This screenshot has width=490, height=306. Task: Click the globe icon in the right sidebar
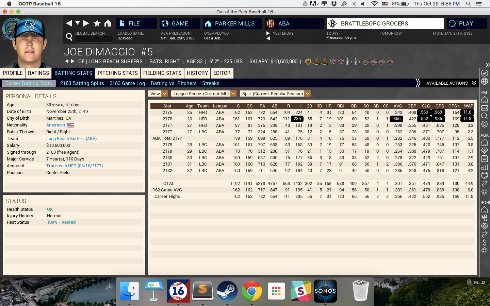[x=485, y=82]
